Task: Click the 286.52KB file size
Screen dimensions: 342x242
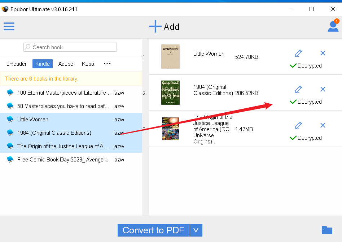Action: (247, 93)
